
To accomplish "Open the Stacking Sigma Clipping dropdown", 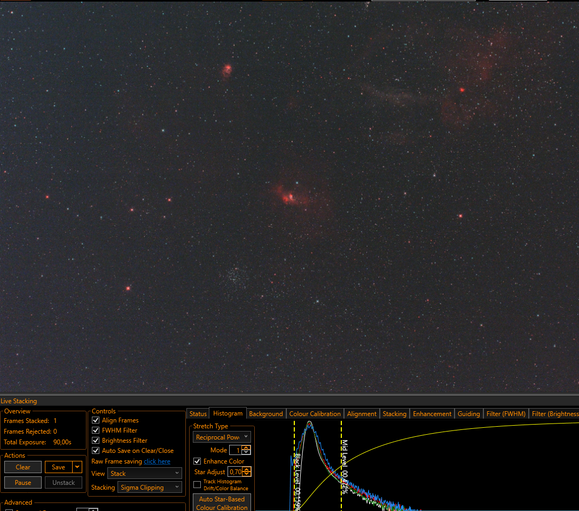I will pyautogui.click(x=150, y=488).
